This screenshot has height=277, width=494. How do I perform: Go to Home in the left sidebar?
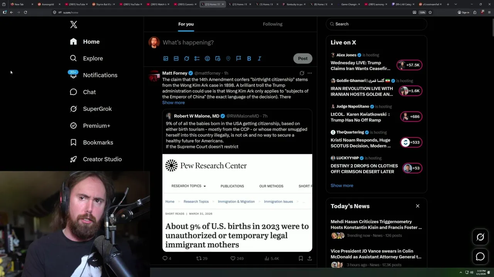tap(85, 42)
